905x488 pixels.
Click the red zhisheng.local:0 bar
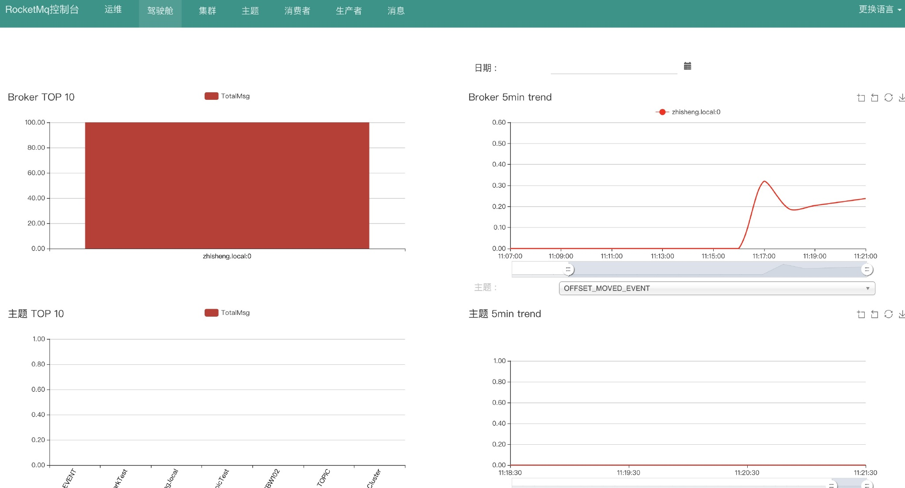tap(227, 185)
